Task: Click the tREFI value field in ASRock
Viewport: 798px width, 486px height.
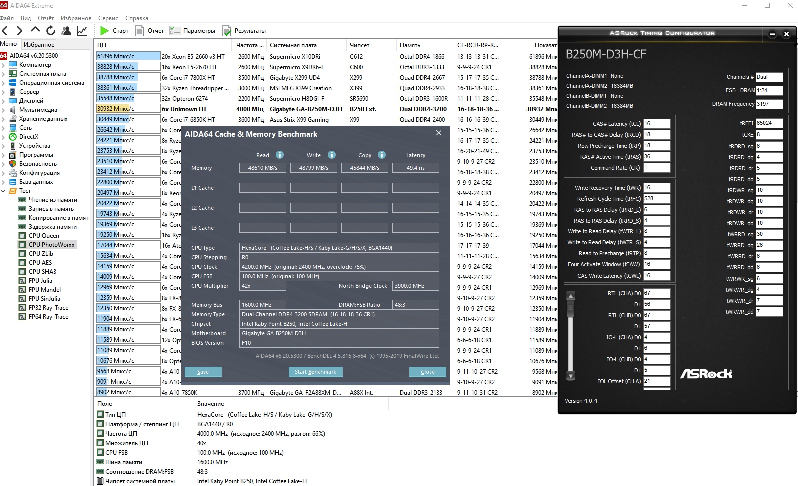Action: pyautogui.click(x=769, y=123)
